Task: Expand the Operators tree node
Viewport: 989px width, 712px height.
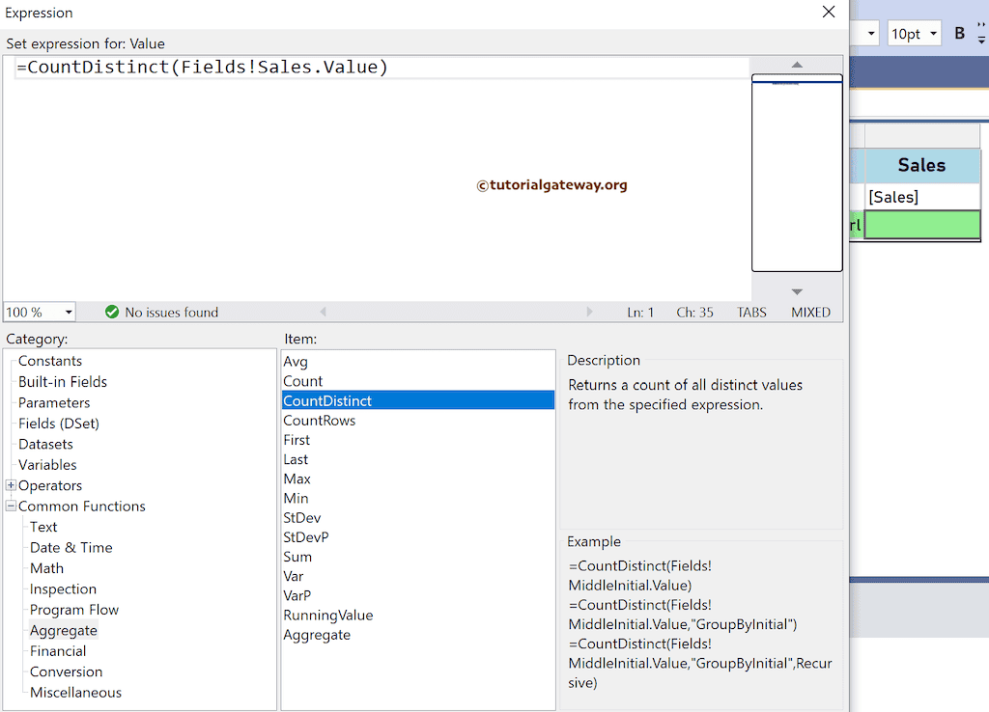Action: coord(13,485)
